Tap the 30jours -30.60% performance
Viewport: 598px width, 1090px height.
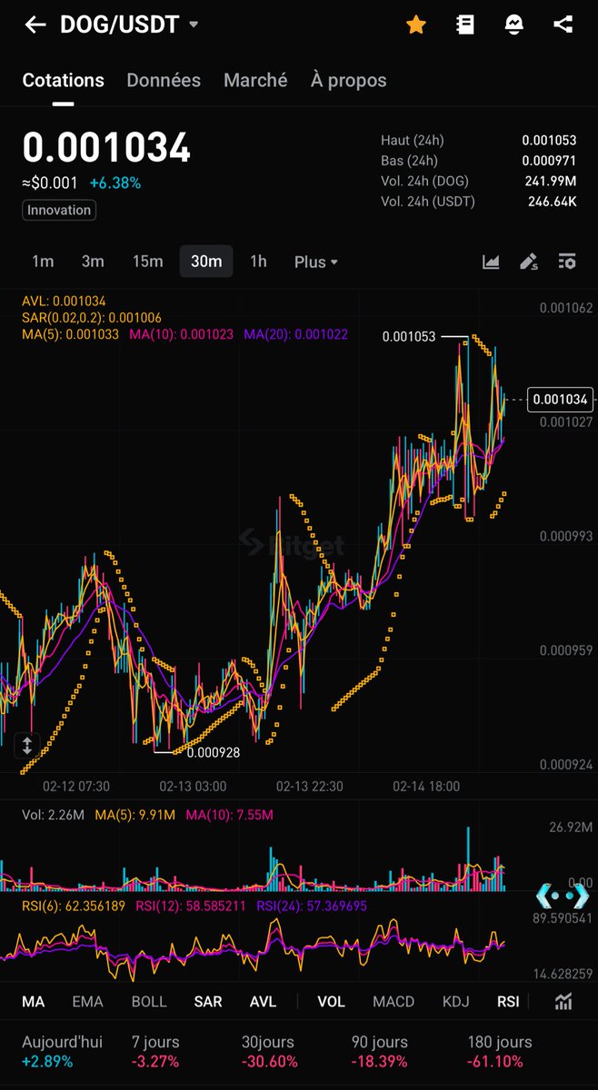(270, 1051)
